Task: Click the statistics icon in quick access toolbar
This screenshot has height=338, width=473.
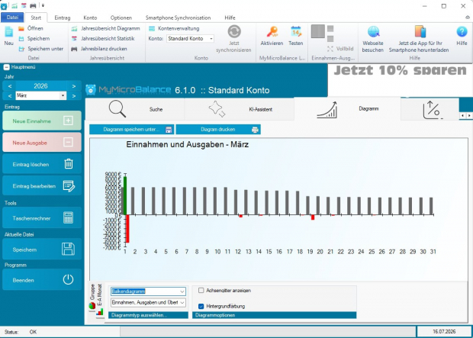Action: tap(24, 6)
